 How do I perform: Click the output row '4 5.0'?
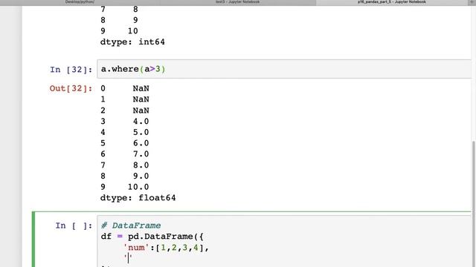(x=125, y=132)
